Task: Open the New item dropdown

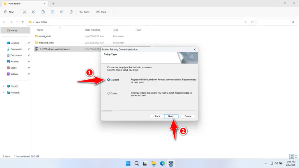Action: pyautogui.click(x=10, y=12)
